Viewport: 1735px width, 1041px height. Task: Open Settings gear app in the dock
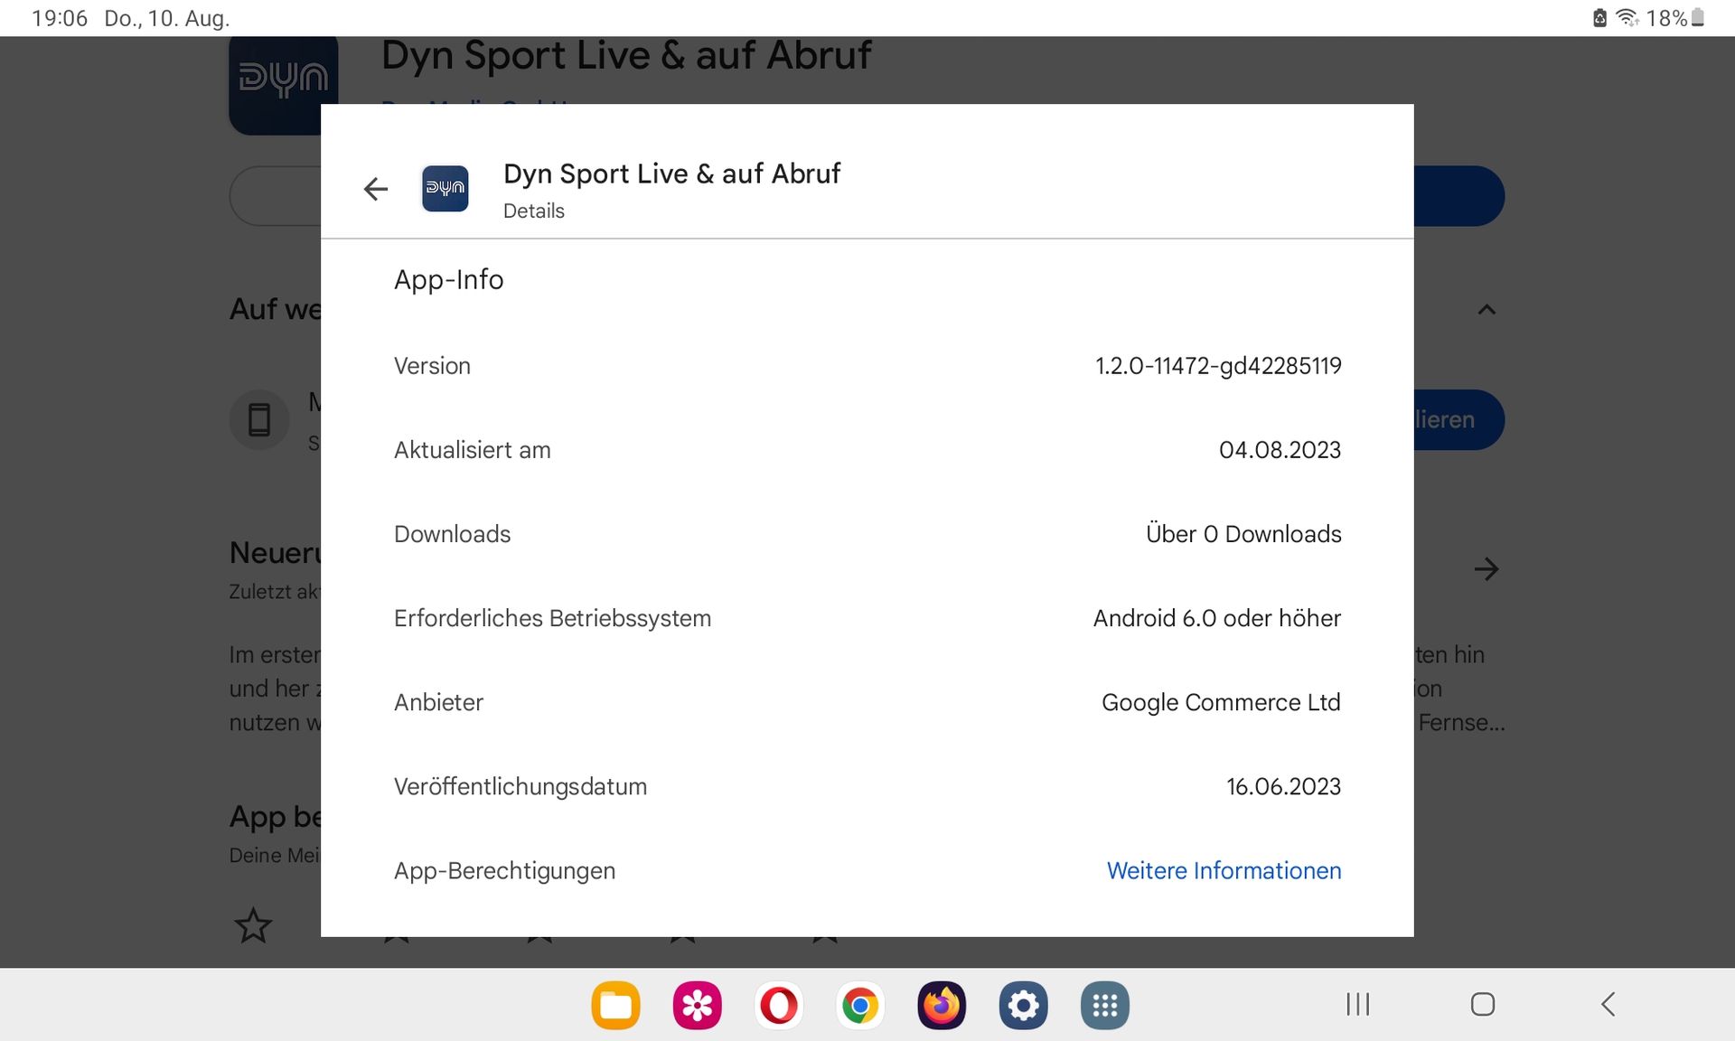pyautogui.click(x=1023, y=1005)
